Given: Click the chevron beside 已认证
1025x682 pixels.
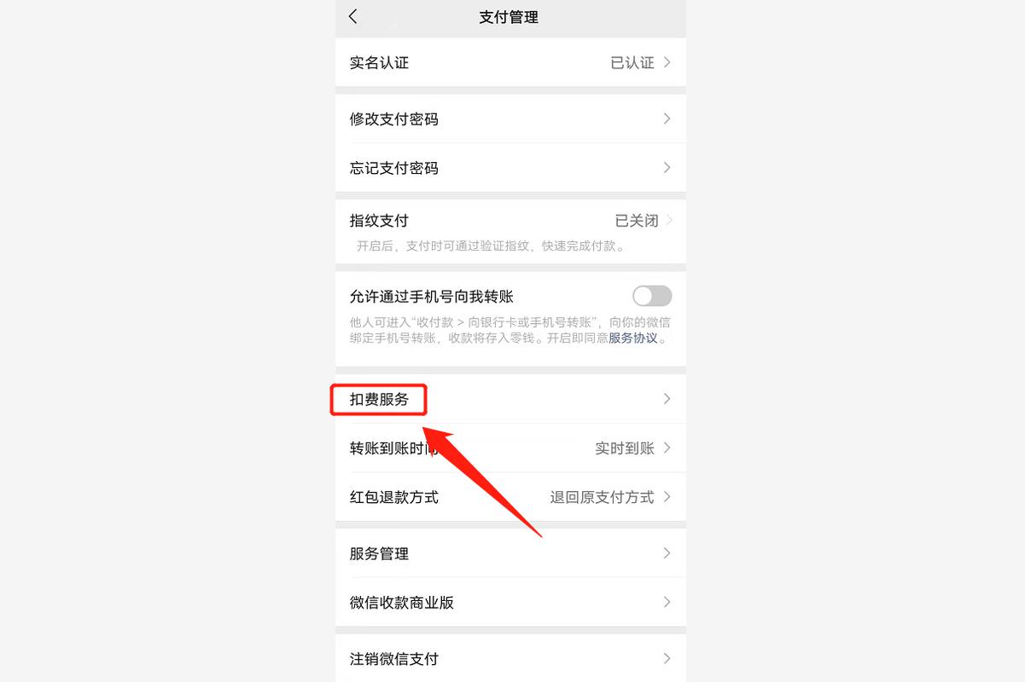Looking at the screenshot, I should [667, 62].
